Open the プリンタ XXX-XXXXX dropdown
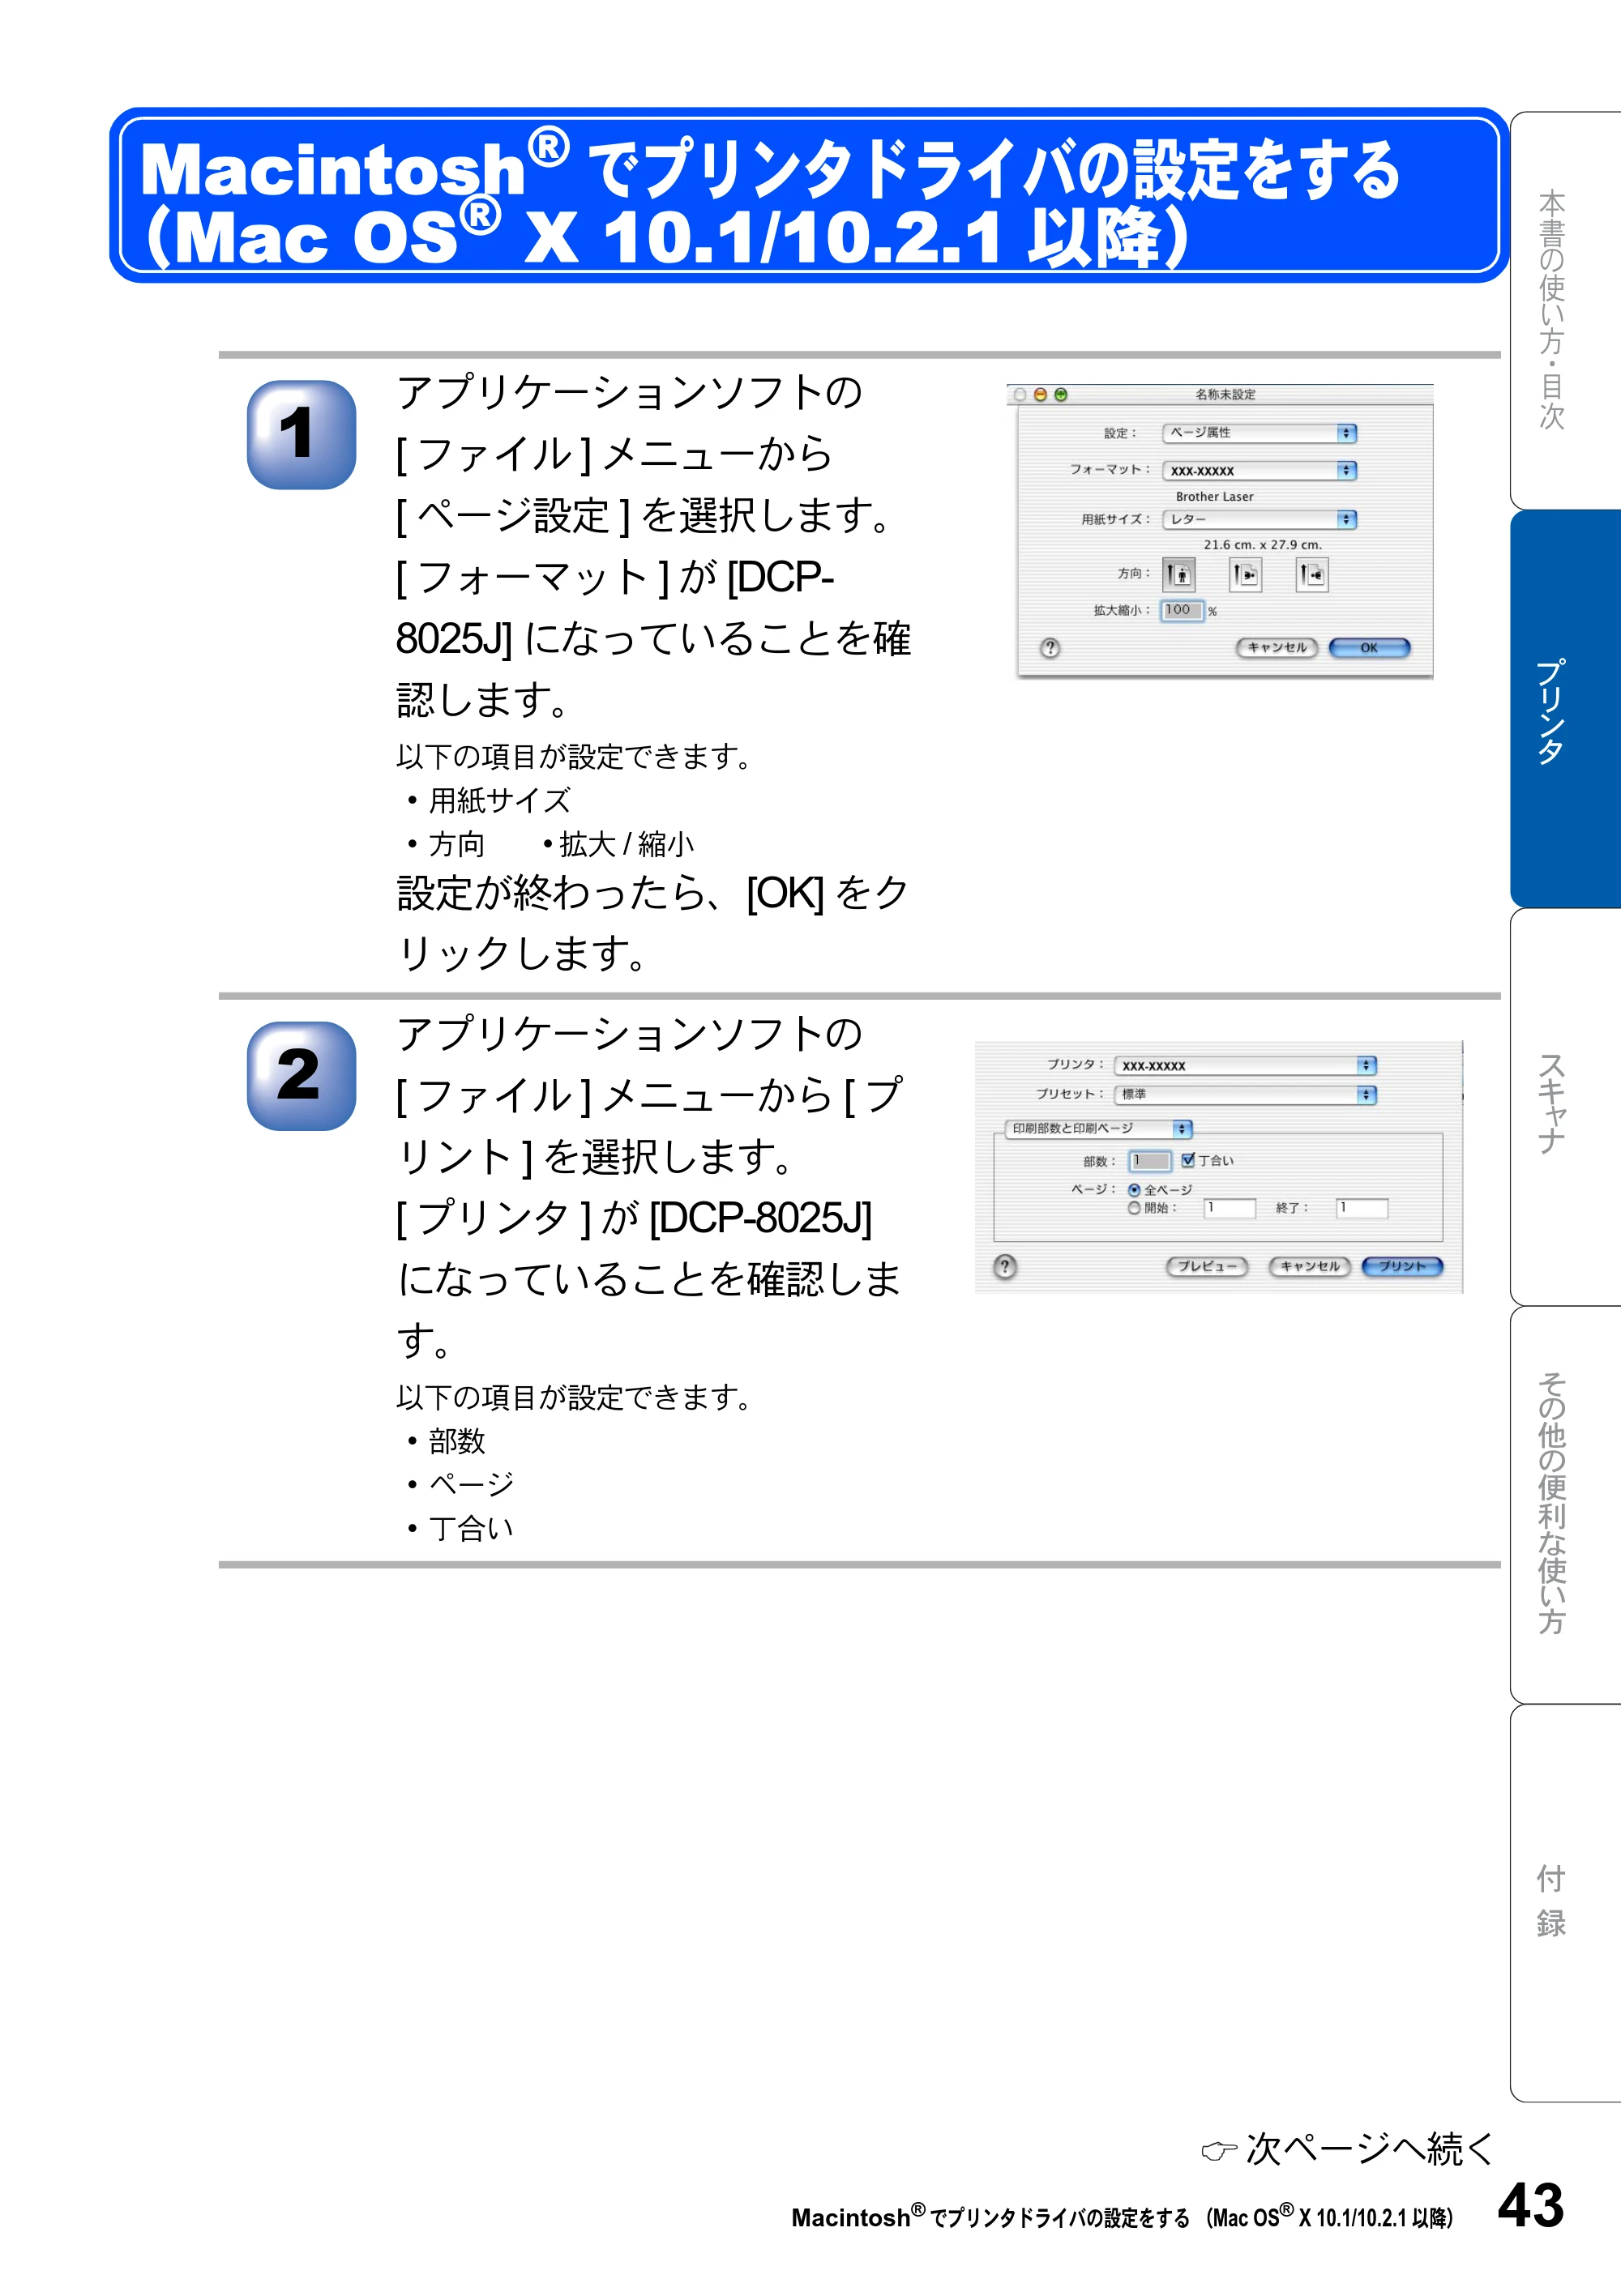This screenshot has height=2296, width=1621. (x=1245, y=1065)
